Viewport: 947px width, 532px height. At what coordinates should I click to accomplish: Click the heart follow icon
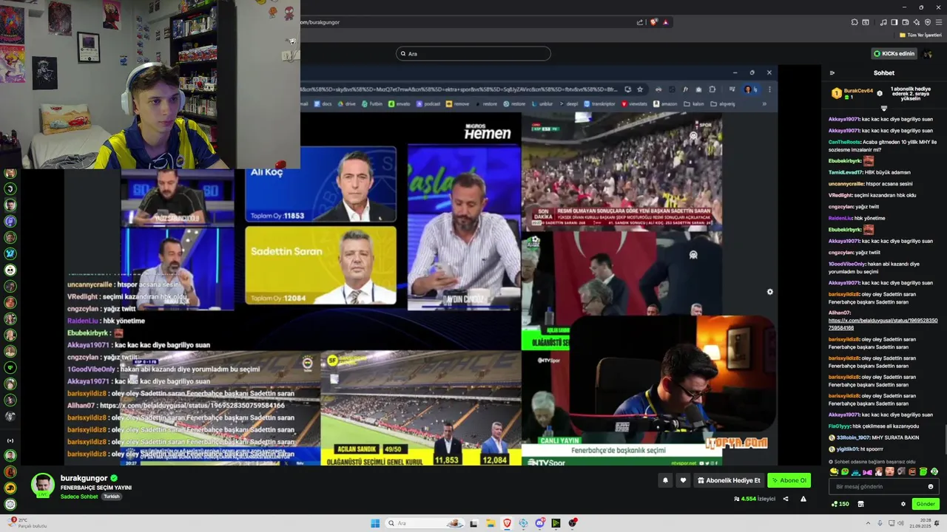tap(683, 480)
